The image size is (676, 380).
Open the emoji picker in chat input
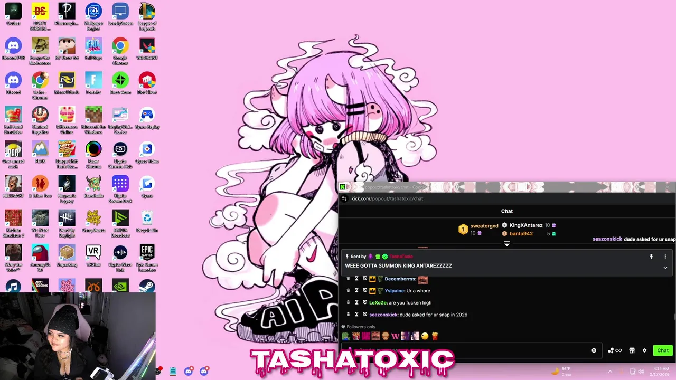(x=594, y=350)
